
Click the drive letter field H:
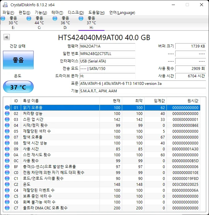107,76
